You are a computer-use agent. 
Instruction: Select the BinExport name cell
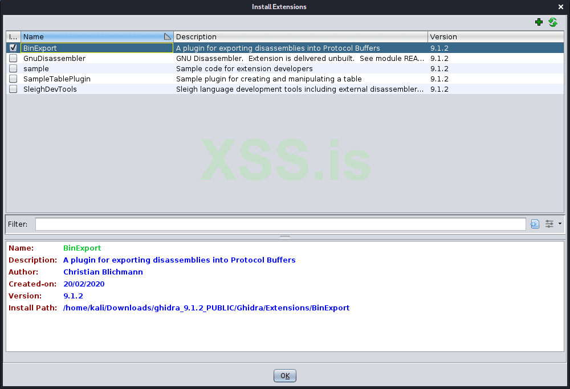(x=97, y=48)
